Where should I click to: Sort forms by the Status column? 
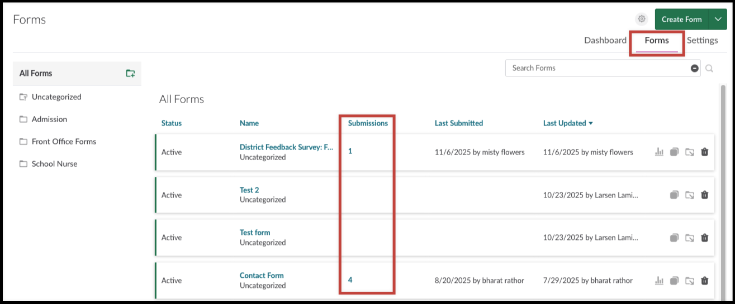(x=172, y=123)
